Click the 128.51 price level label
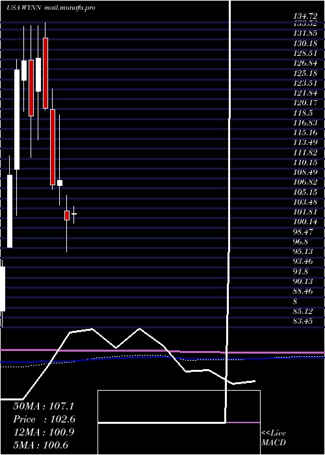 click(x=307, y=53)
